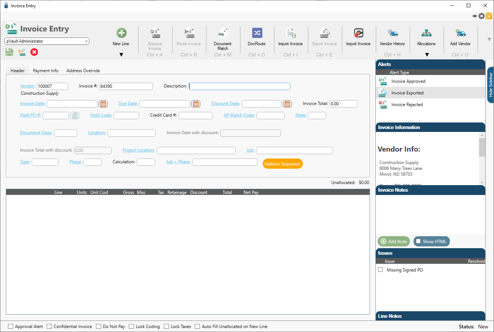Viewport: 494px width, 332px height.
Task: Open the Invoice Date calendar picker
Action: pos(103,104)
